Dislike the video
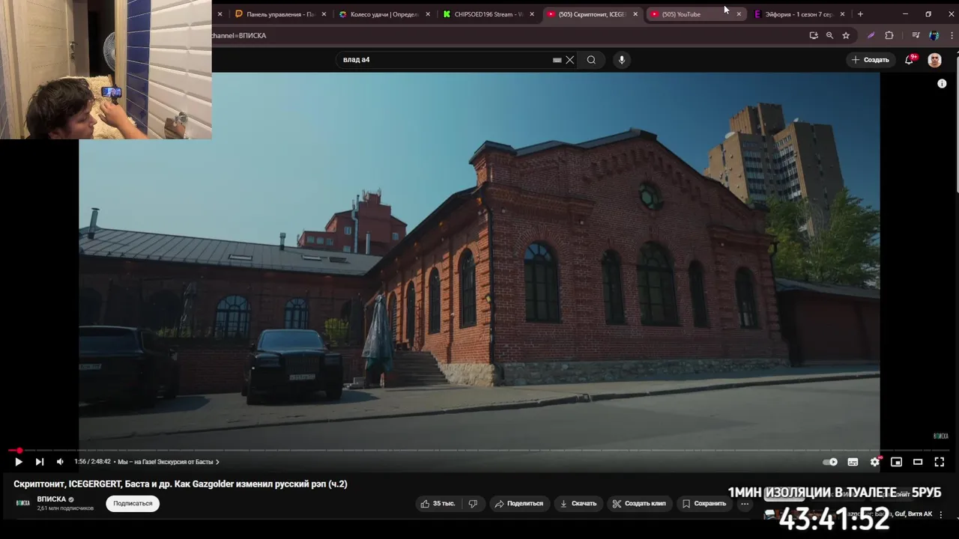The image size is (959, 539). [x=473, y=504]
